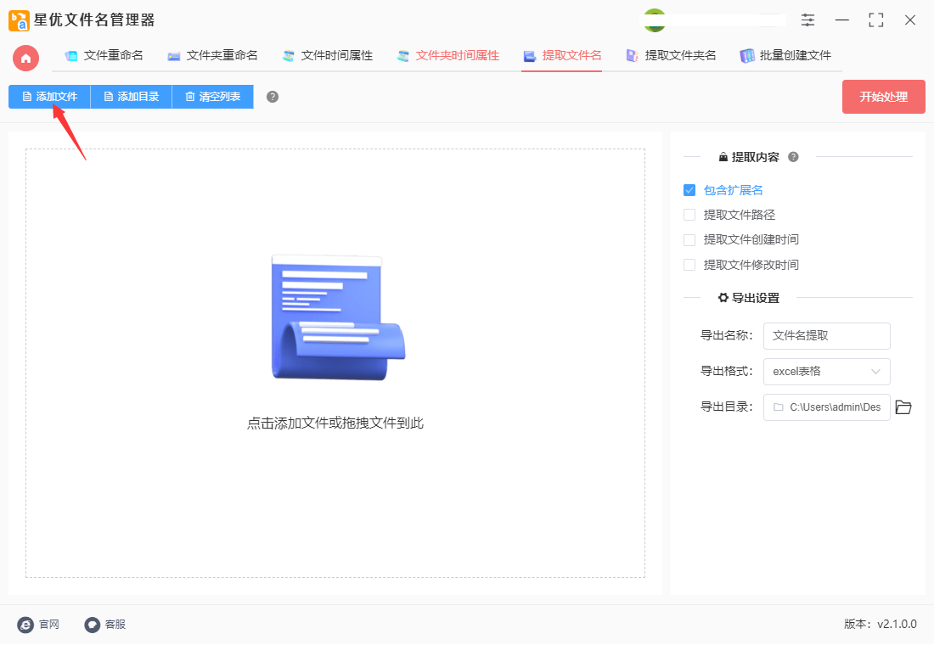Enable 提取文件路径 checkbox
The image size is (934, 645).
tap(689, 215)
